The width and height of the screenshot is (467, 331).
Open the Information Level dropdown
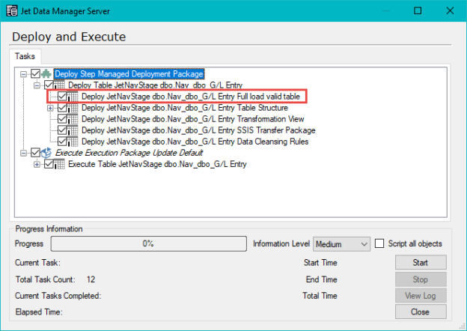(341, 244)
